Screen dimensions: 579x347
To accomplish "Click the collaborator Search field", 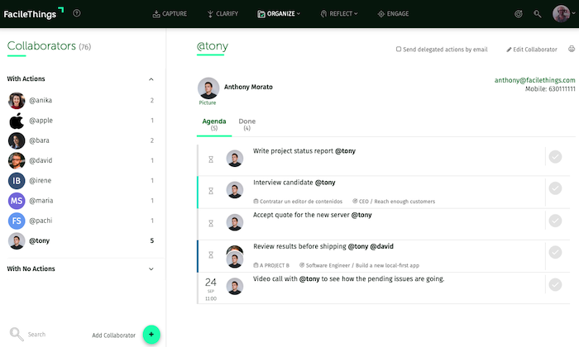I will 36,335.
